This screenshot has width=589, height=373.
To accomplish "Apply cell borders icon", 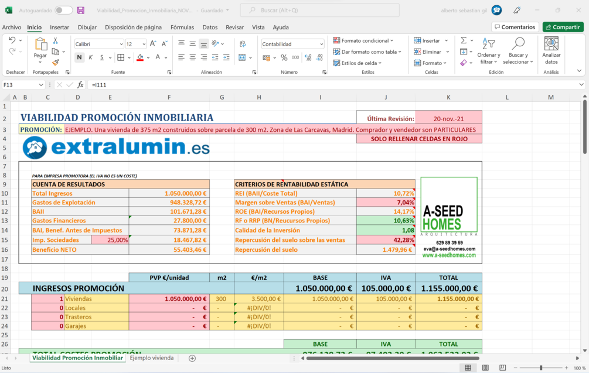I will (x=121, y=57).
